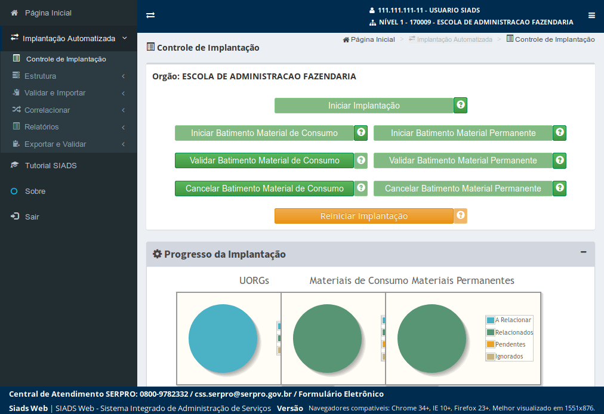Click the orange Reiniciar Implantação button
The width and height of the screenshot is (604, 414).
[x=364, y=216]
